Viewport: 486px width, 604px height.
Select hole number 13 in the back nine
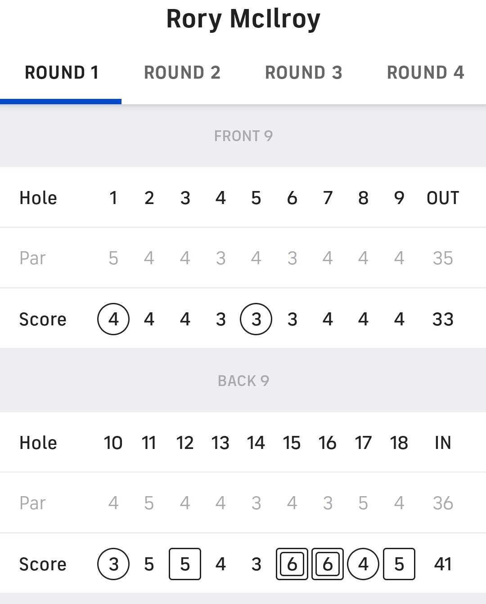220,443
